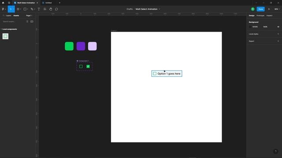Switch to the Design tab
The width and height of the screenshot is (282, 158).
point(252,16)
